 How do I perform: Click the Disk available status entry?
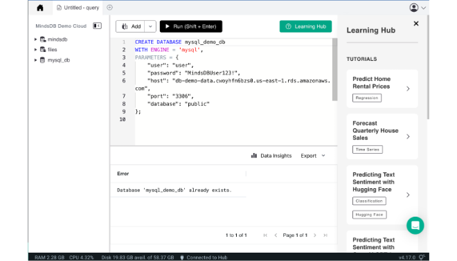(138, 258)
